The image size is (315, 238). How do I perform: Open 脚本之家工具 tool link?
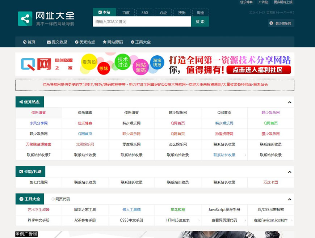(x=85, y=210)
